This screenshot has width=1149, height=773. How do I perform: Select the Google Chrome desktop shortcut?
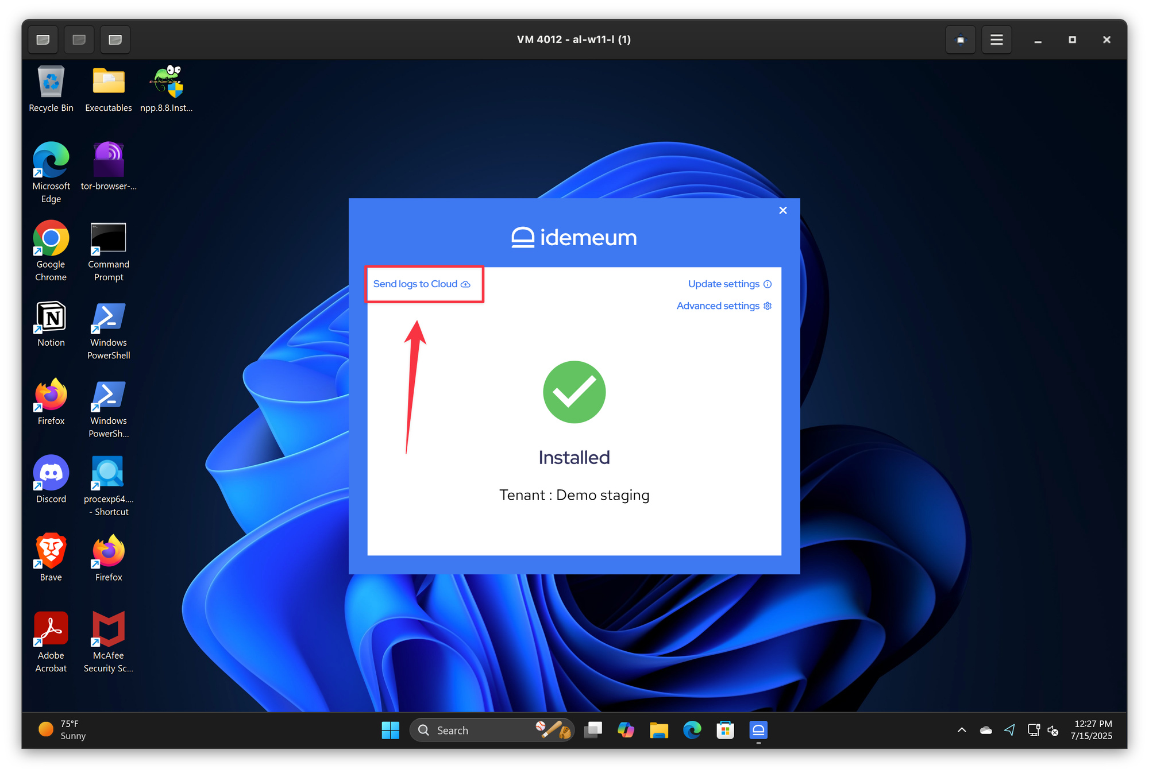tap(51, 251)
